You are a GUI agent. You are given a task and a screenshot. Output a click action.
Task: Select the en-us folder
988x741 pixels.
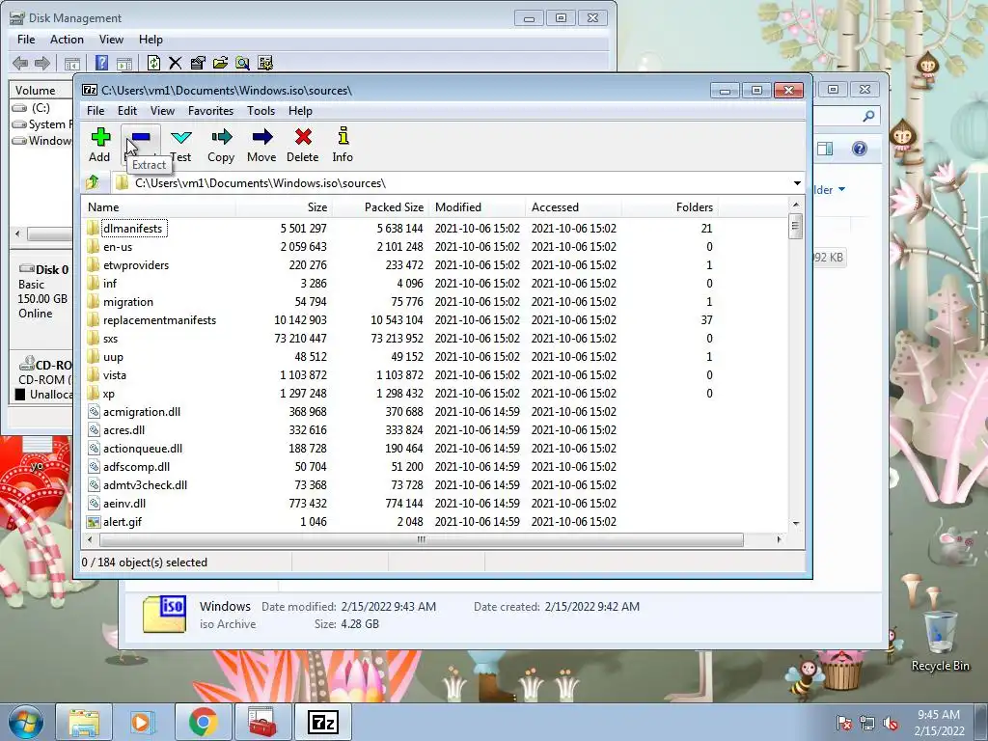(118, 247)
